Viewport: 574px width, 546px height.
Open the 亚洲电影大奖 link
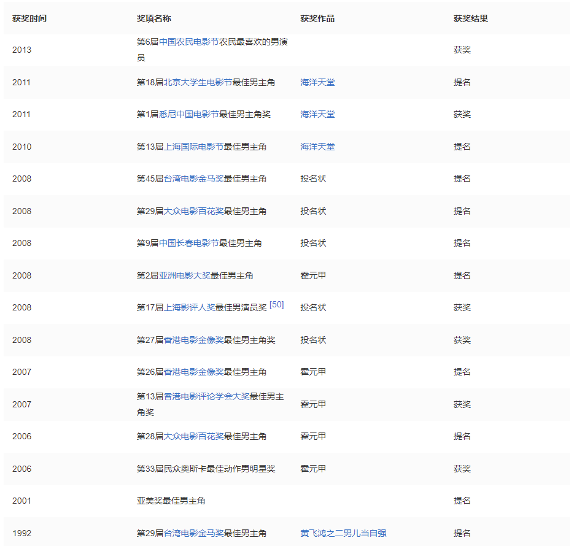[184, 275]
